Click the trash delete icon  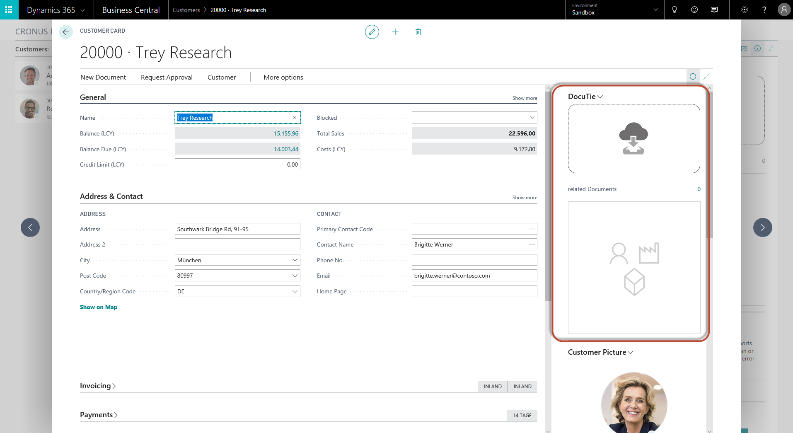click(418, 32)
